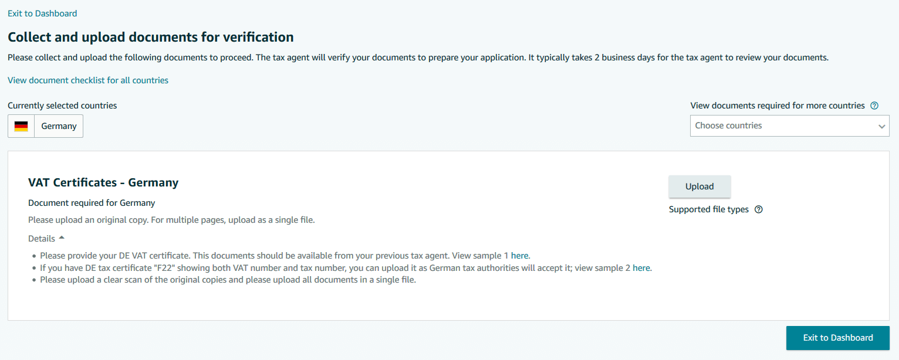
Task: Click the chevron arrow in Choose countries
Action: 881,126
